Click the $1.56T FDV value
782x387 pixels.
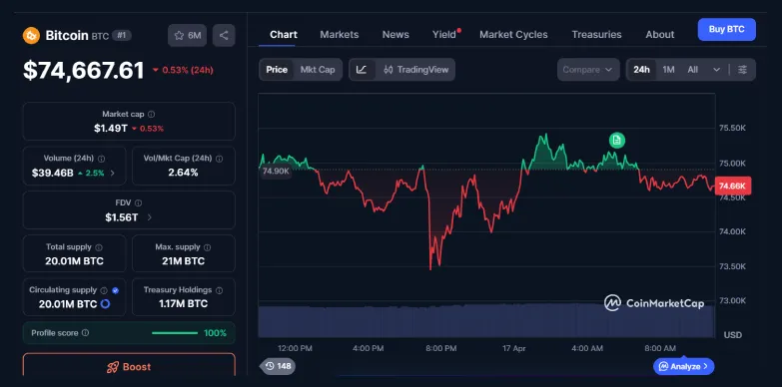tap(122, 217)
